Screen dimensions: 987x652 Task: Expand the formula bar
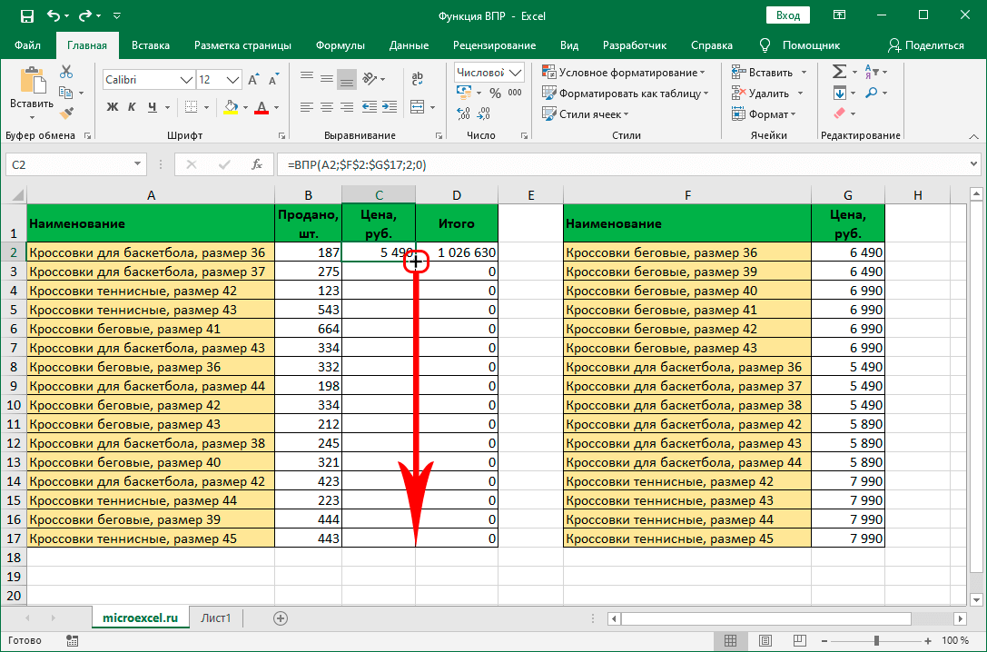click(x=974, y=165)
